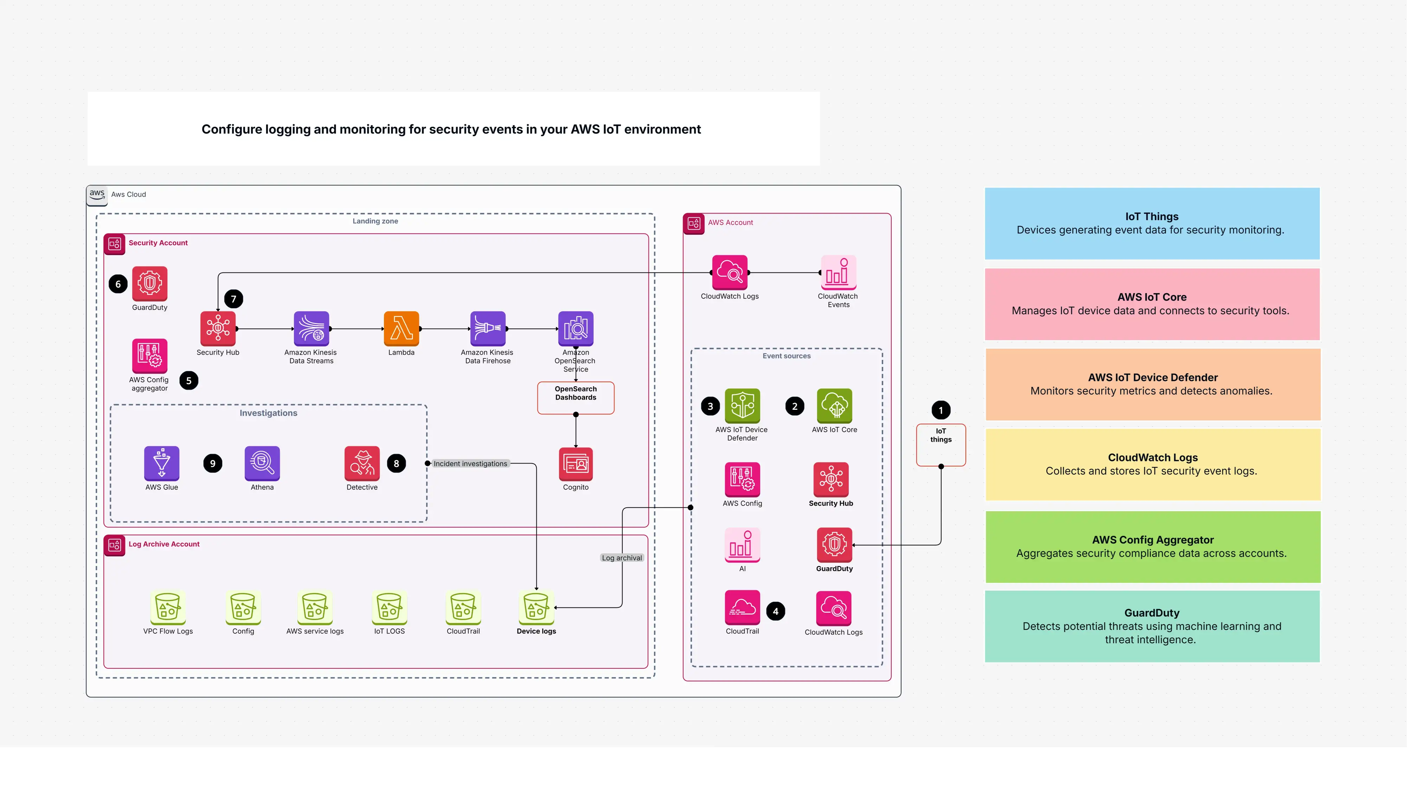Screen dimensions: 1407x790
Task: Click the Athena icon in Investigations
Action: coord(262,464)
